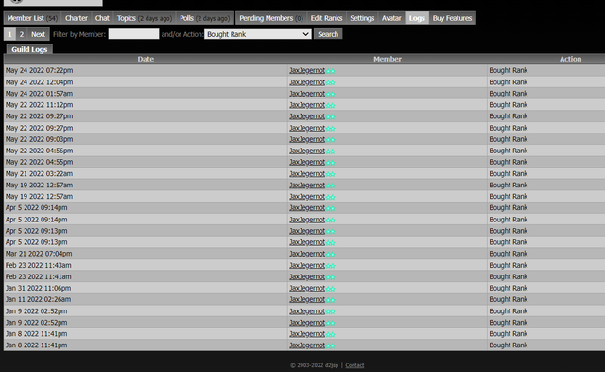Viewport: 605px width, 372px height.
Task: Click star icons in May 24 07:22pm row
Action: [330, 71]
